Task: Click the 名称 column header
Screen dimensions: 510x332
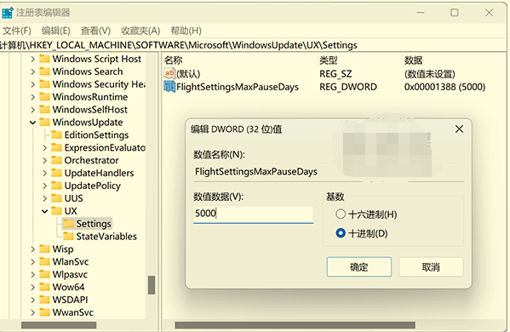Action: pos(174,60)
